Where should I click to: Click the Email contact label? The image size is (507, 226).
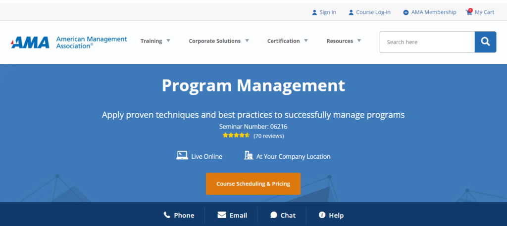[238, 215]
